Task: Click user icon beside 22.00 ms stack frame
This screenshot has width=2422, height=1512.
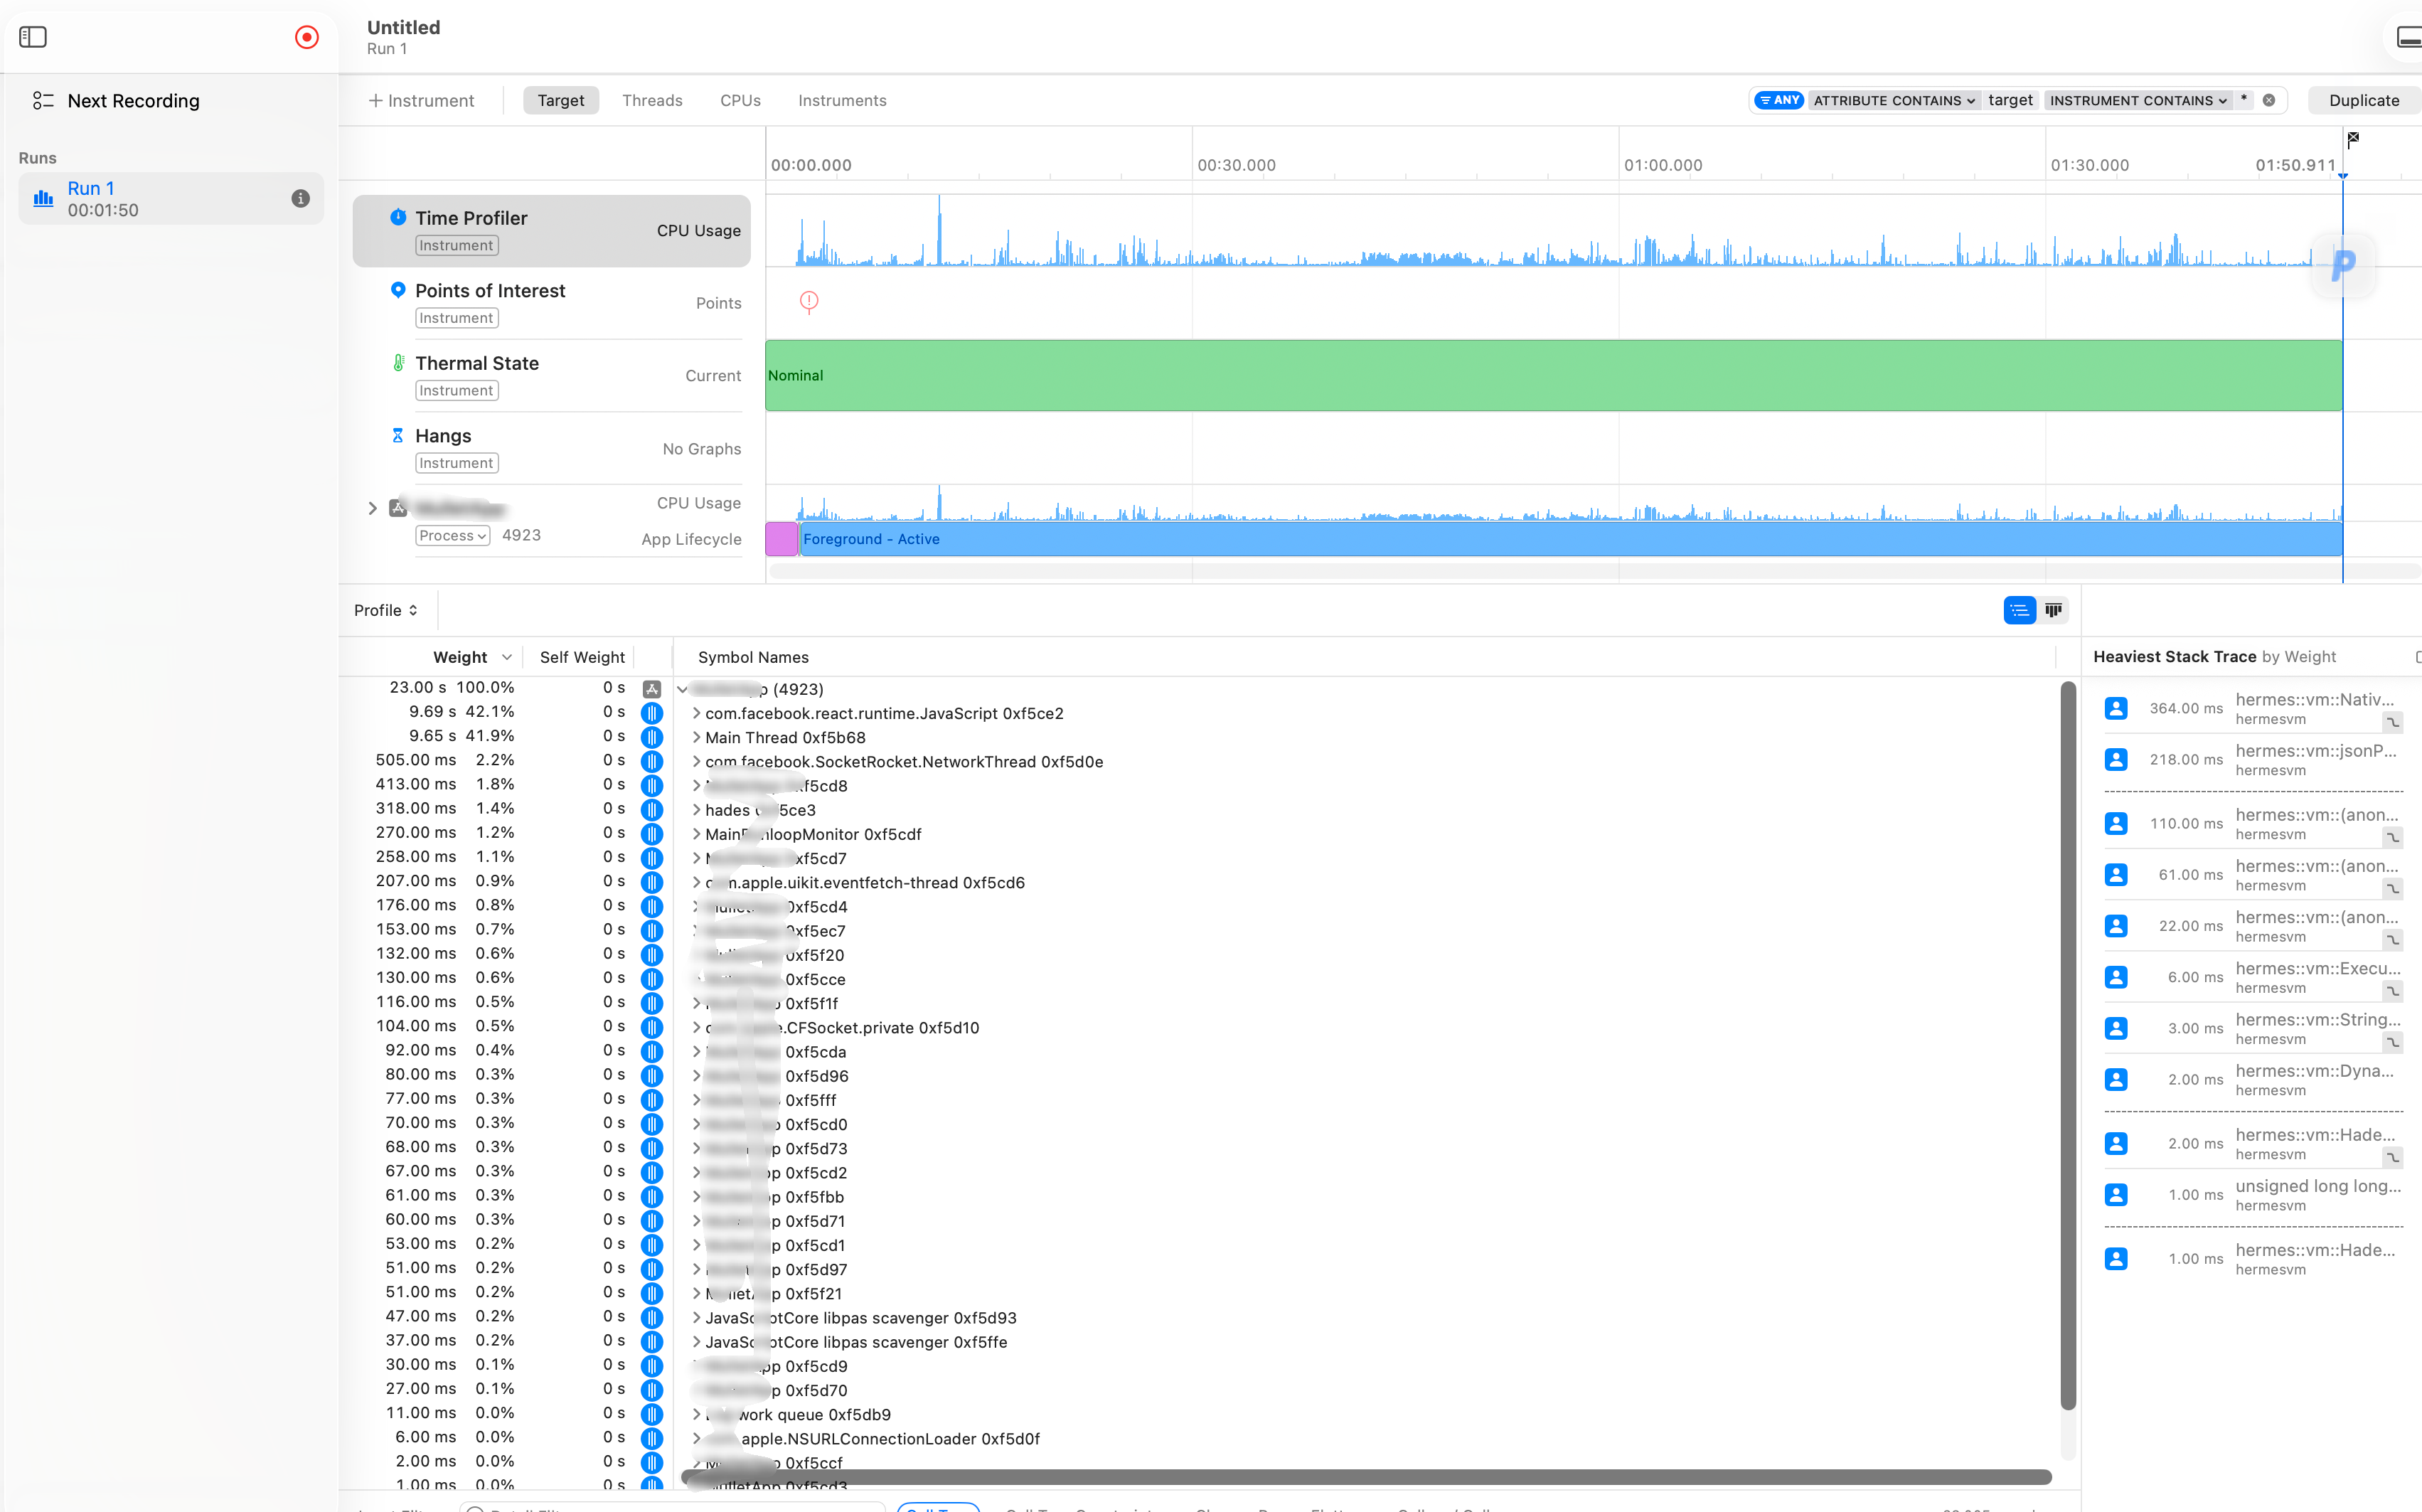Action: [2116, 926]
